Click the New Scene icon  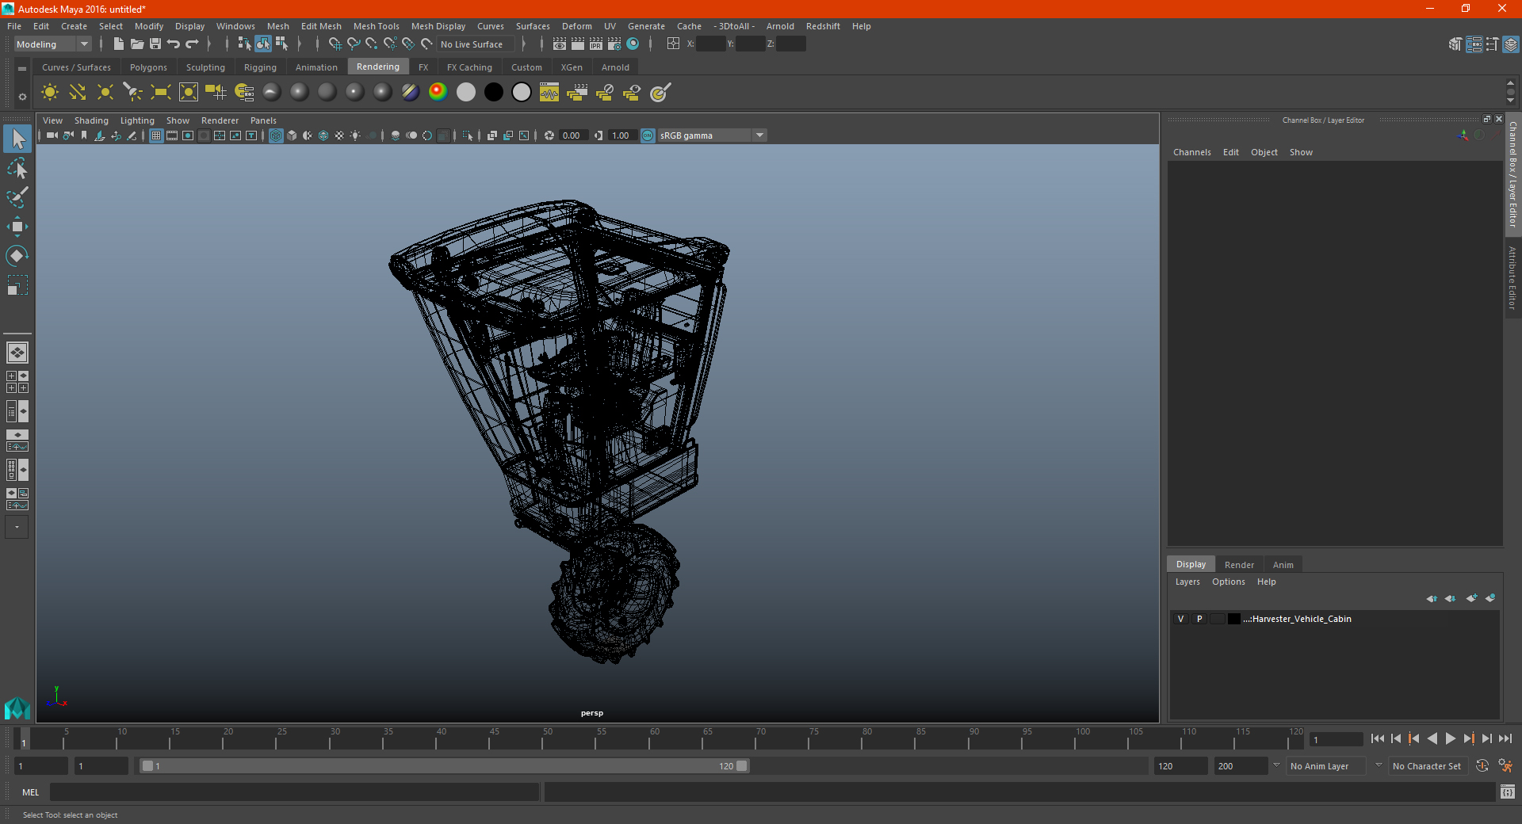tap(118, 44)
